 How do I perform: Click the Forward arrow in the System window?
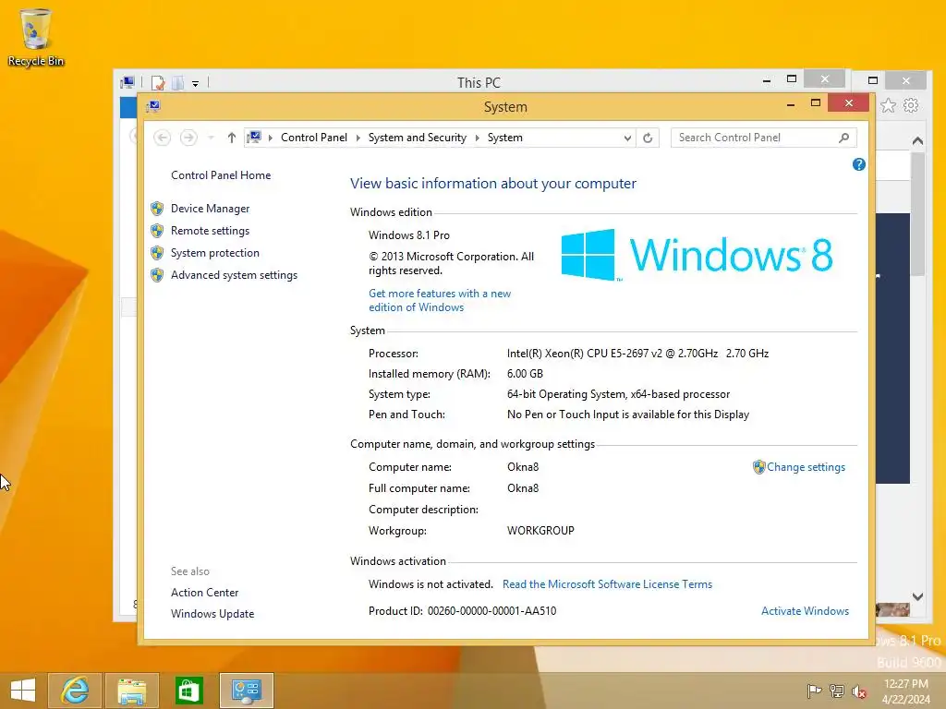[x=188, y=138]
